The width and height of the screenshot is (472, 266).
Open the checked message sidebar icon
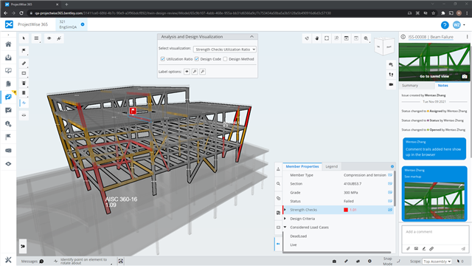8,110
